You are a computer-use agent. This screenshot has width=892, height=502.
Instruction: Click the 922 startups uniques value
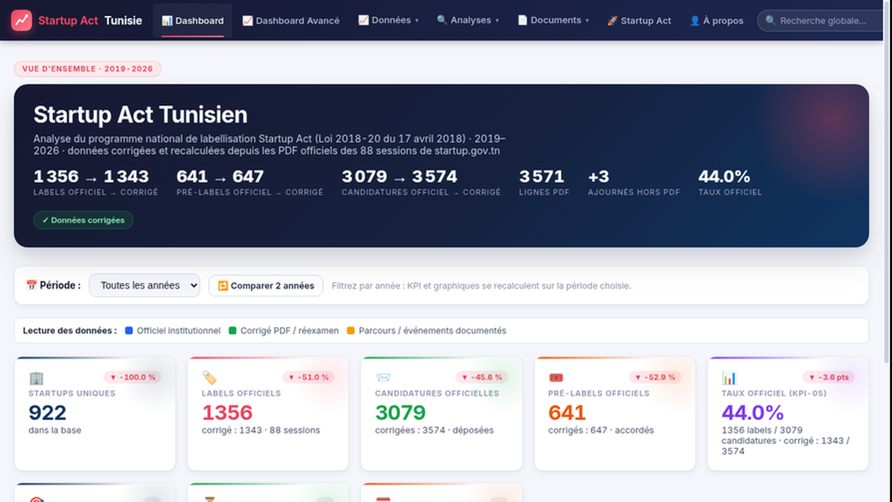[48, 413]
